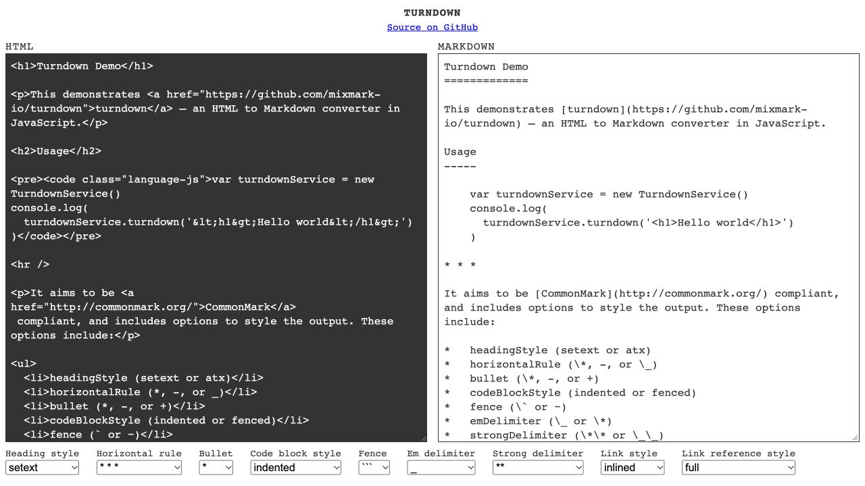Click the '<hr />' line in HTML
Image resolution: width=865 pixels, height=486 pixels.
click(30, 265)
